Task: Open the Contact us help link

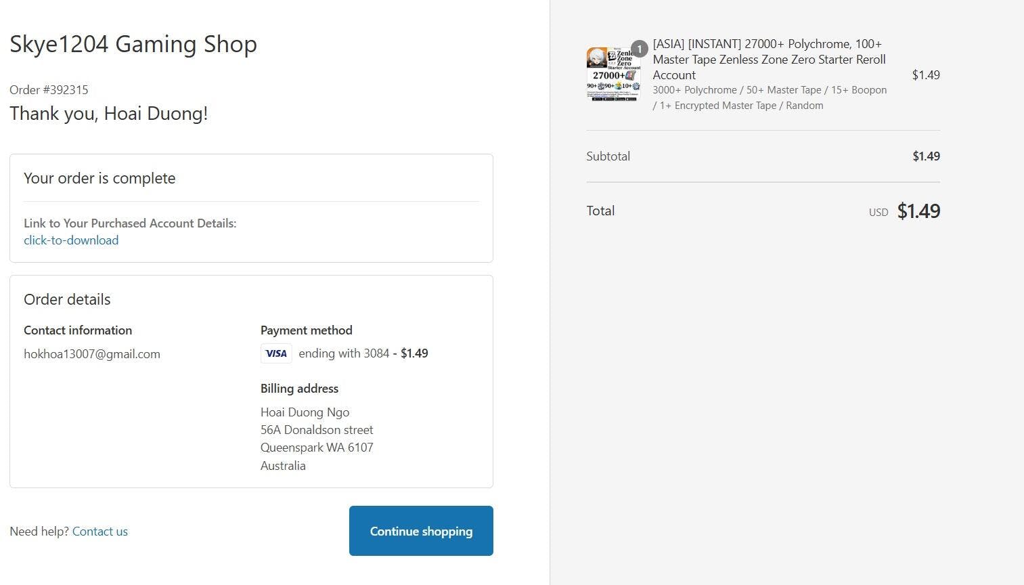Action: point(100,532)
